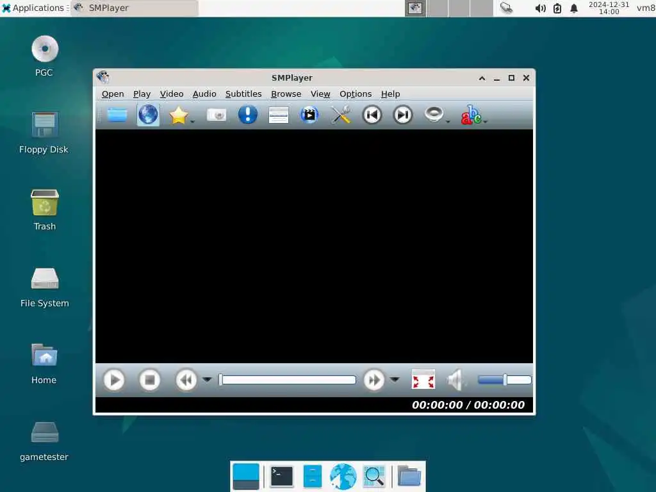Click the audio track speaker icon

[x=434, y=114]
